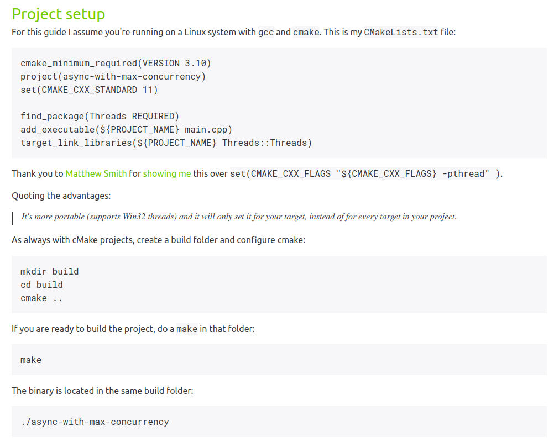Click the set(CMAKE_CXX_STANDARD 11) line
Screen dimensions: 554x442
coord(89,90)
